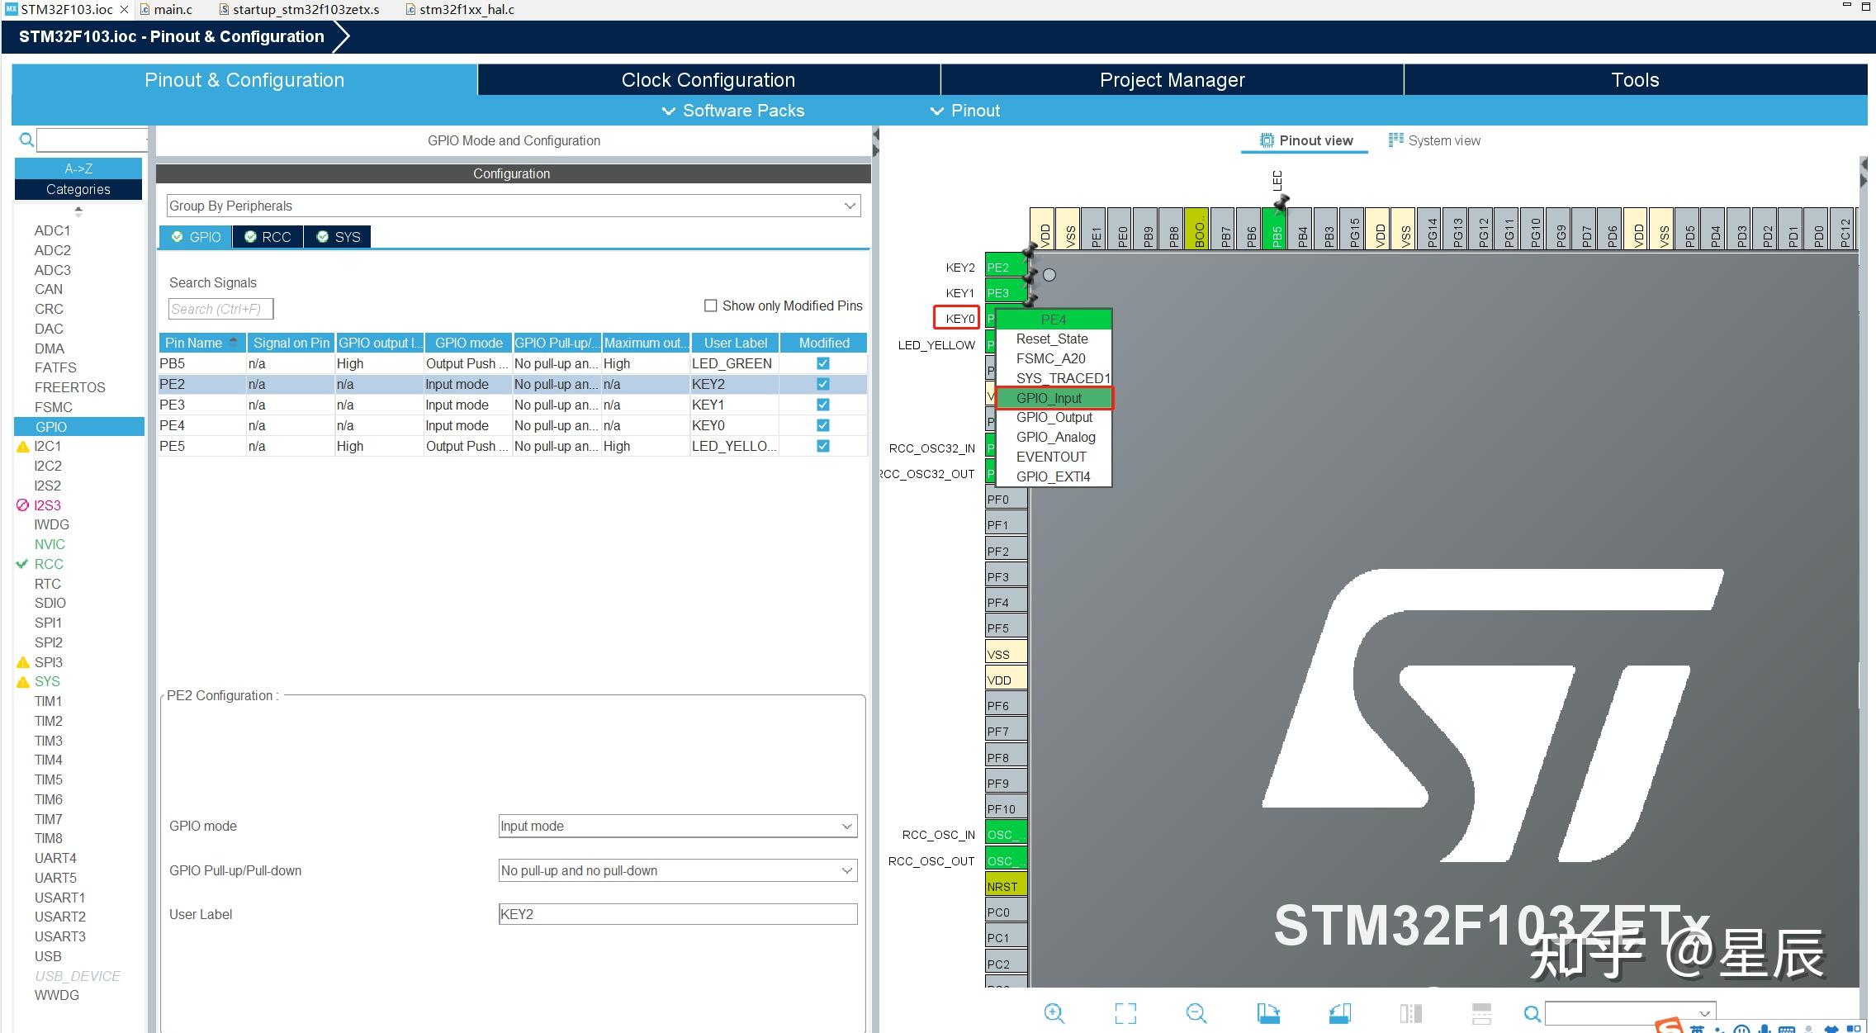Click the User Label field containing KEY2
1876x1033 pixels.
click(677, 914)
